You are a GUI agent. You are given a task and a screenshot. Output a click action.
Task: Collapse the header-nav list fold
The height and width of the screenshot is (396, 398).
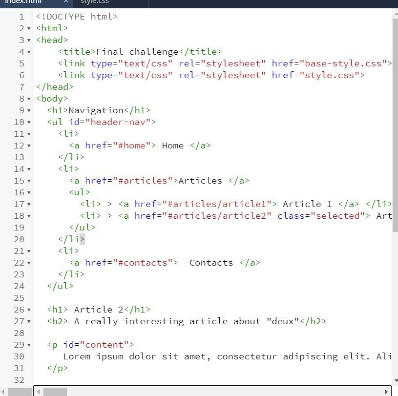[x=28, y=122]
